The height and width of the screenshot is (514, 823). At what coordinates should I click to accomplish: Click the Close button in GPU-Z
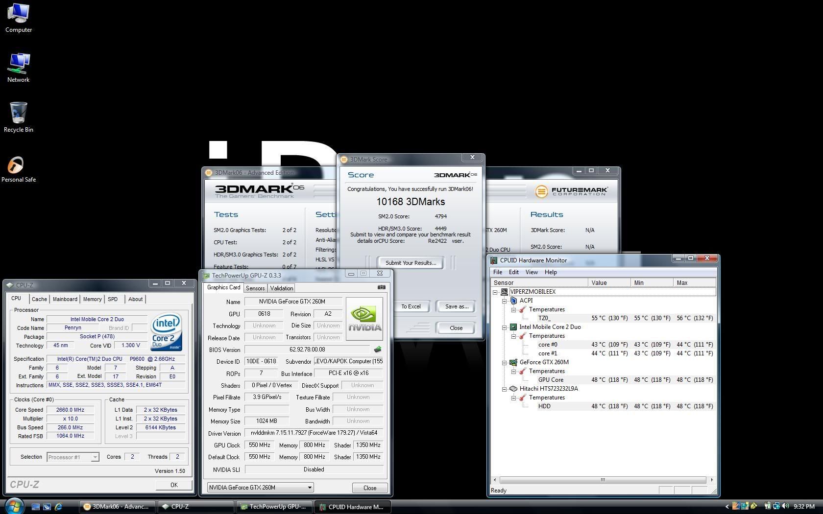(370, 488)
